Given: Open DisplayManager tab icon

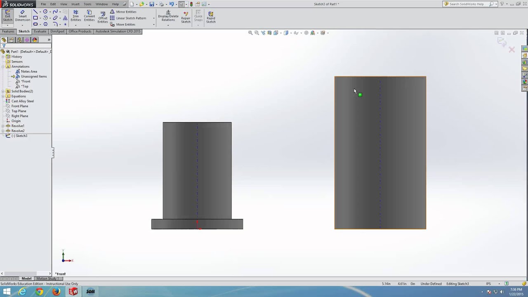Looking at the screenshot, I should coord(35,40).
